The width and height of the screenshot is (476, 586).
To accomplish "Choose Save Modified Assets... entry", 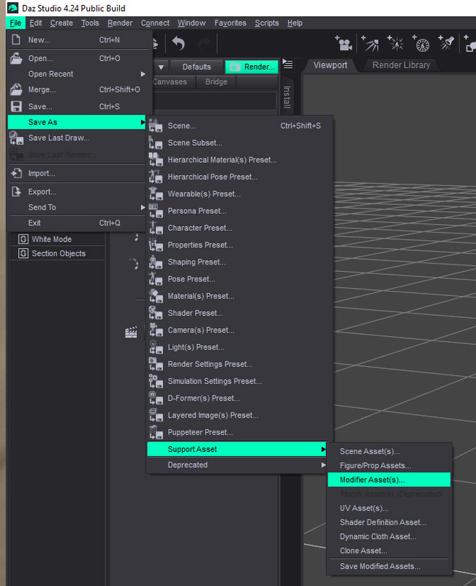I will tap(389, 566).
